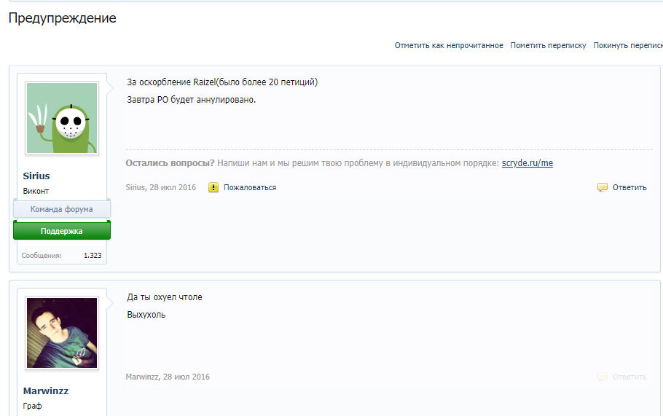Leave the conversation via 'Покинуть переписку'
The image size is (663, 416).
pyautogui.click(x=628, y=45)
